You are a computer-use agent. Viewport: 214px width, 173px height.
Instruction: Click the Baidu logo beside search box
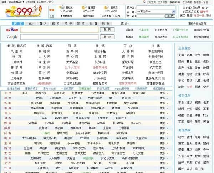pos(12,30)
